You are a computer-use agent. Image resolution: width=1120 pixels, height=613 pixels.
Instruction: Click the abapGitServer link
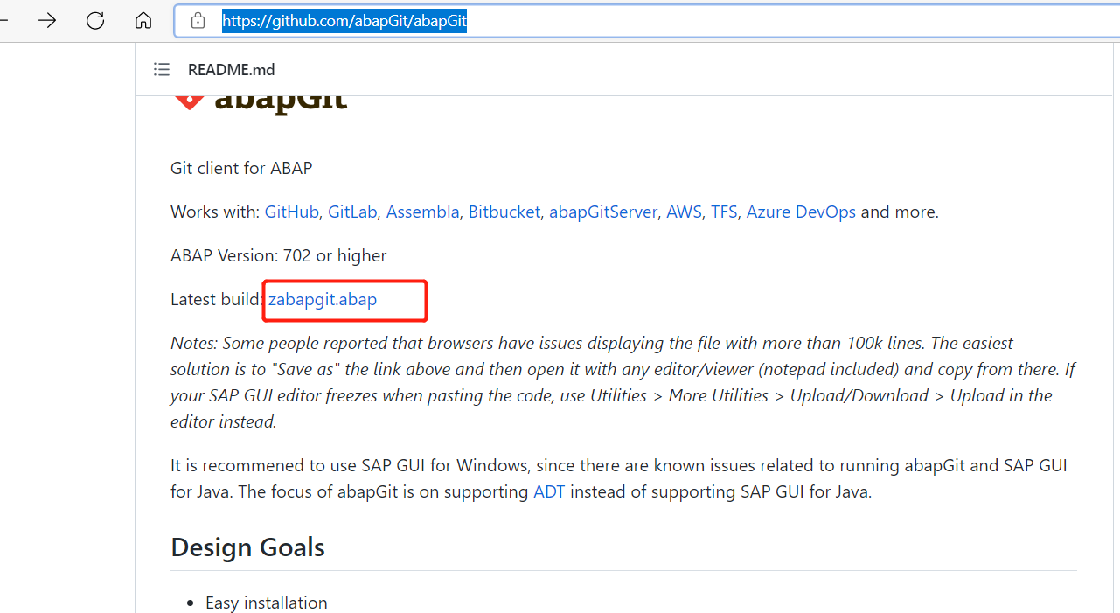pyautogui.click(x=603, y=212)
